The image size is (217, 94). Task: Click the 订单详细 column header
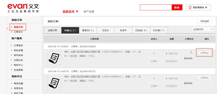coord(94,39)
